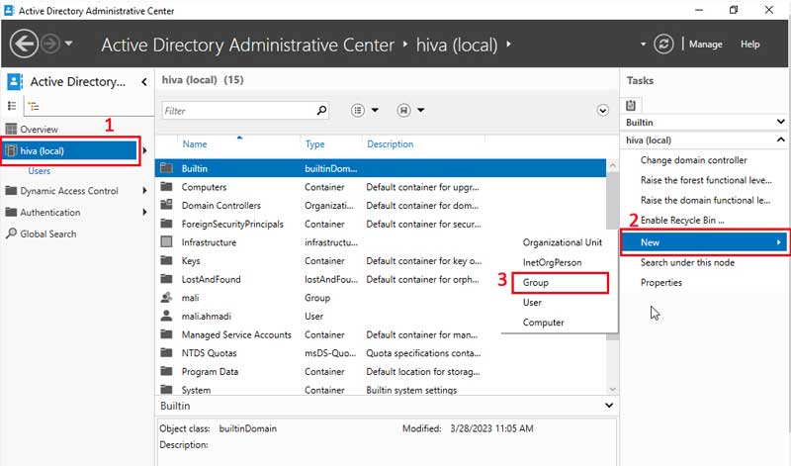Expand Builtin section in Tasks pane

[780, 122]
